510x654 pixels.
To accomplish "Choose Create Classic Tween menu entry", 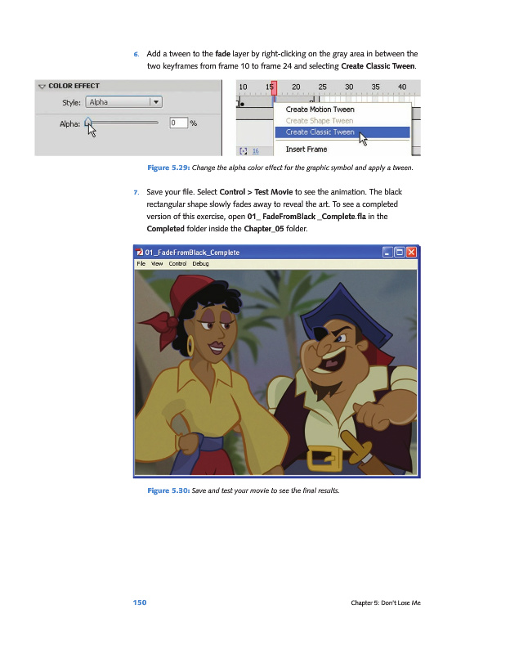I will pyautogui.click(x=320, y=132).
